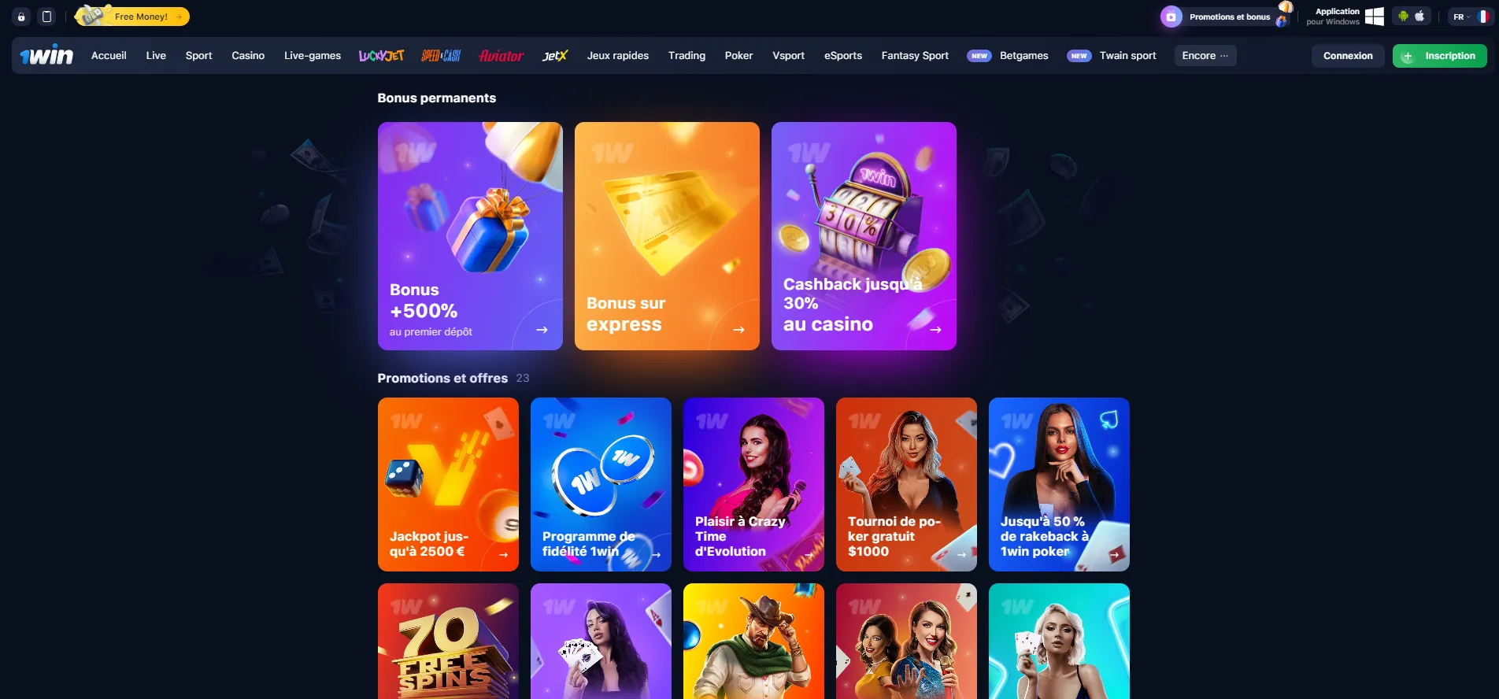Select the Fantasy Sport menu item
The height and width of the screenshot is (699, 1499).
pos(915,55)
